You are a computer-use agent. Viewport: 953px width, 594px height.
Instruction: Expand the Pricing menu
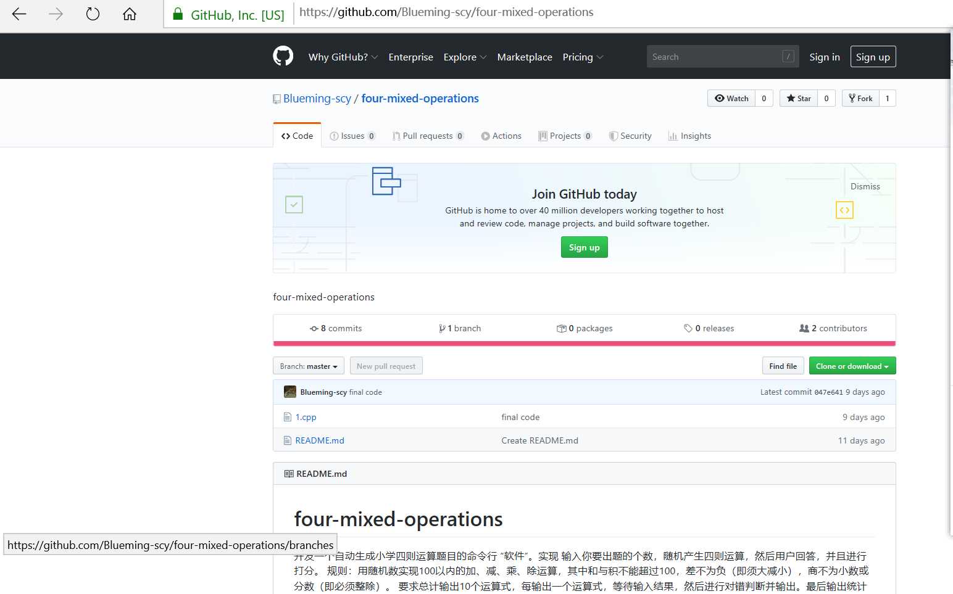click(583, 57)
